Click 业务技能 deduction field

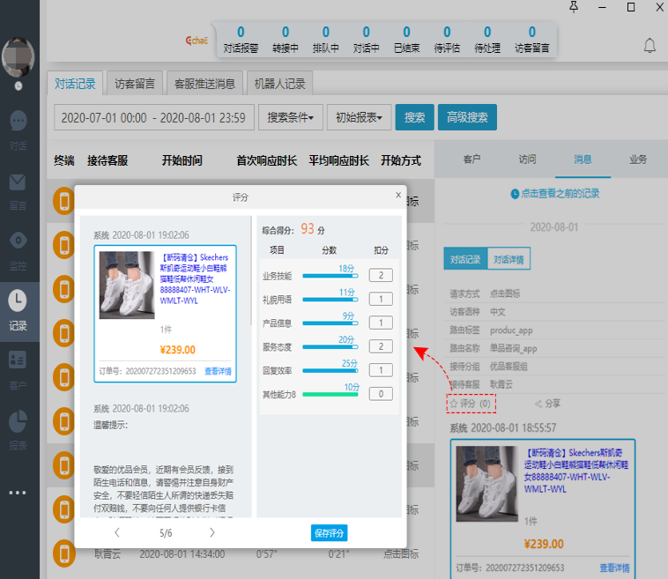(381, 275)
